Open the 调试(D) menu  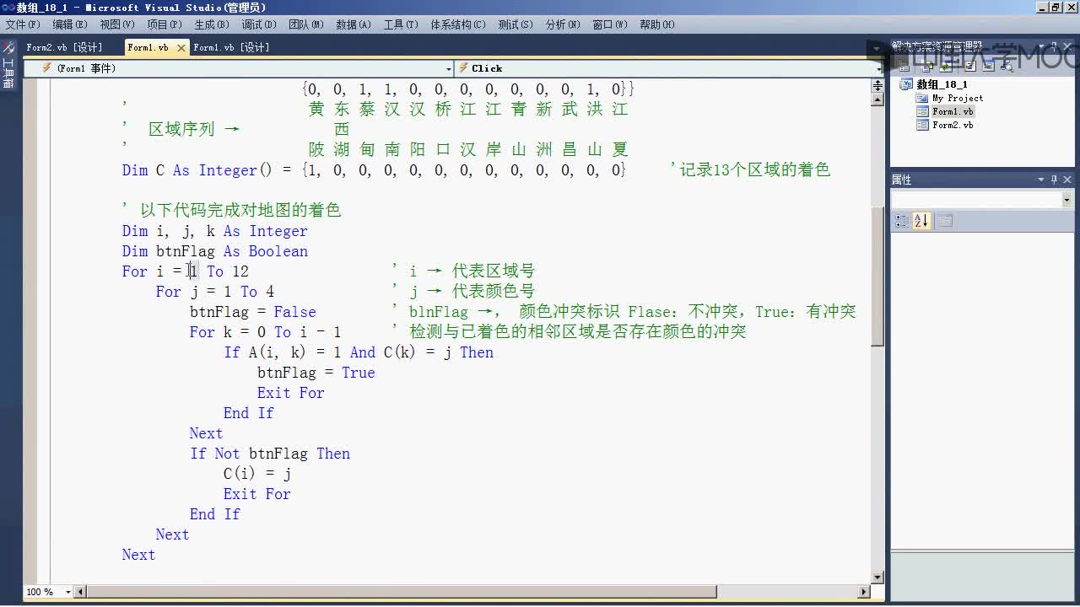pos(259,24)
